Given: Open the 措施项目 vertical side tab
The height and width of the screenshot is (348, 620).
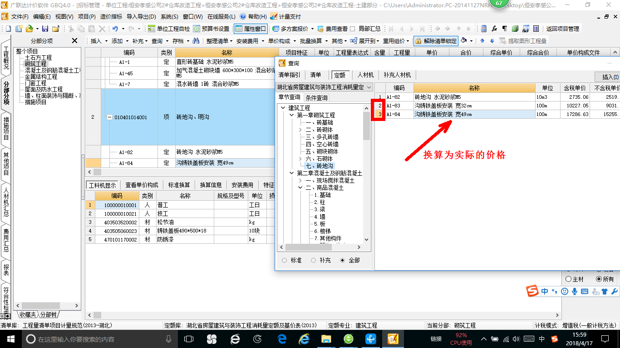Looking at the screenshot, I should (x=6, y=128).
